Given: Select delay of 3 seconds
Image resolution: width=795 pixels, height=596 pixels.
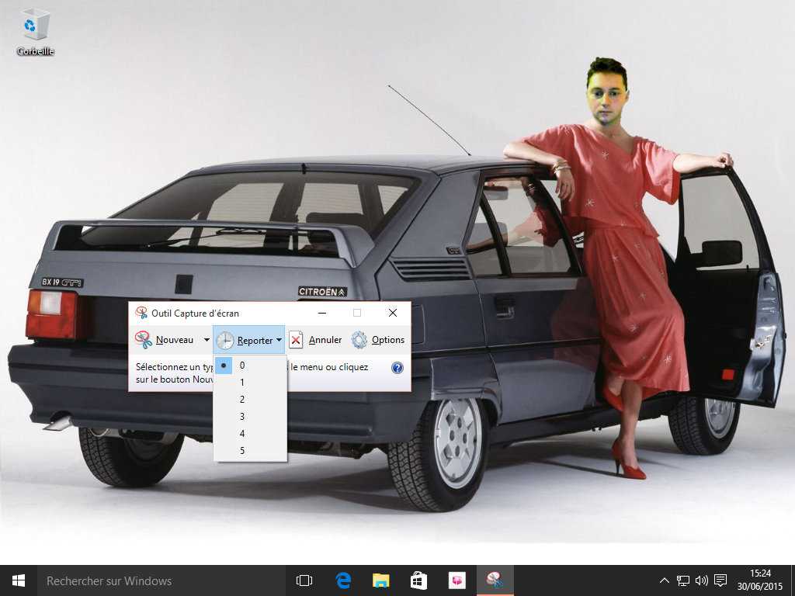Looking at the screenshot, I should pos(242,416).
